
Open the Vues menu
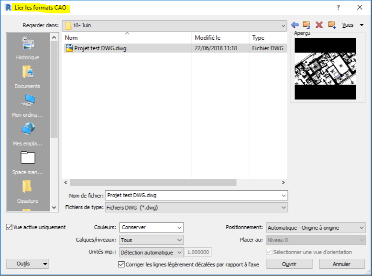352,25
